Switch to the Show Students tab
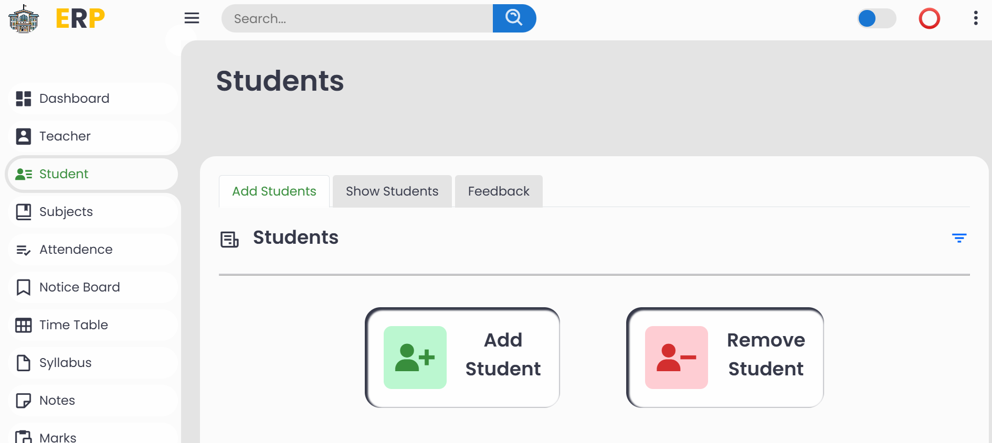This screenshot has height=443, width=992. tap(392, 191)
